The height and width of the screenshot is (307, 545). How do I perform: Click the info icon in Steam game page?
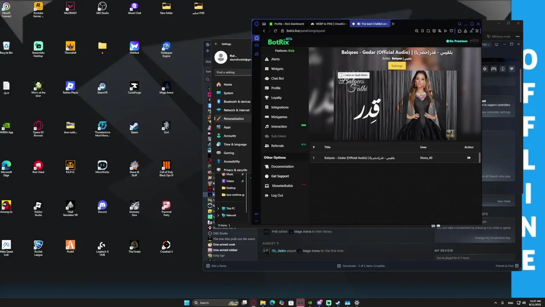(502, 69)
